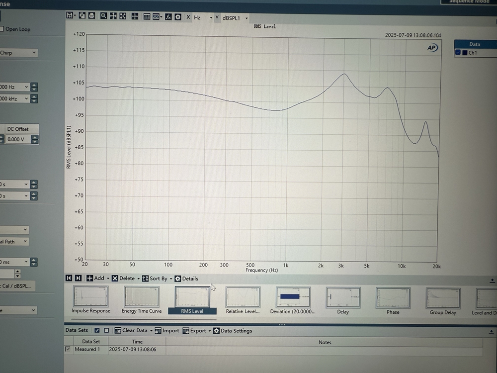The height and width of the screenshot is (373, 497).
Task: Select the Phase result thumbnail
Action: 393,300
